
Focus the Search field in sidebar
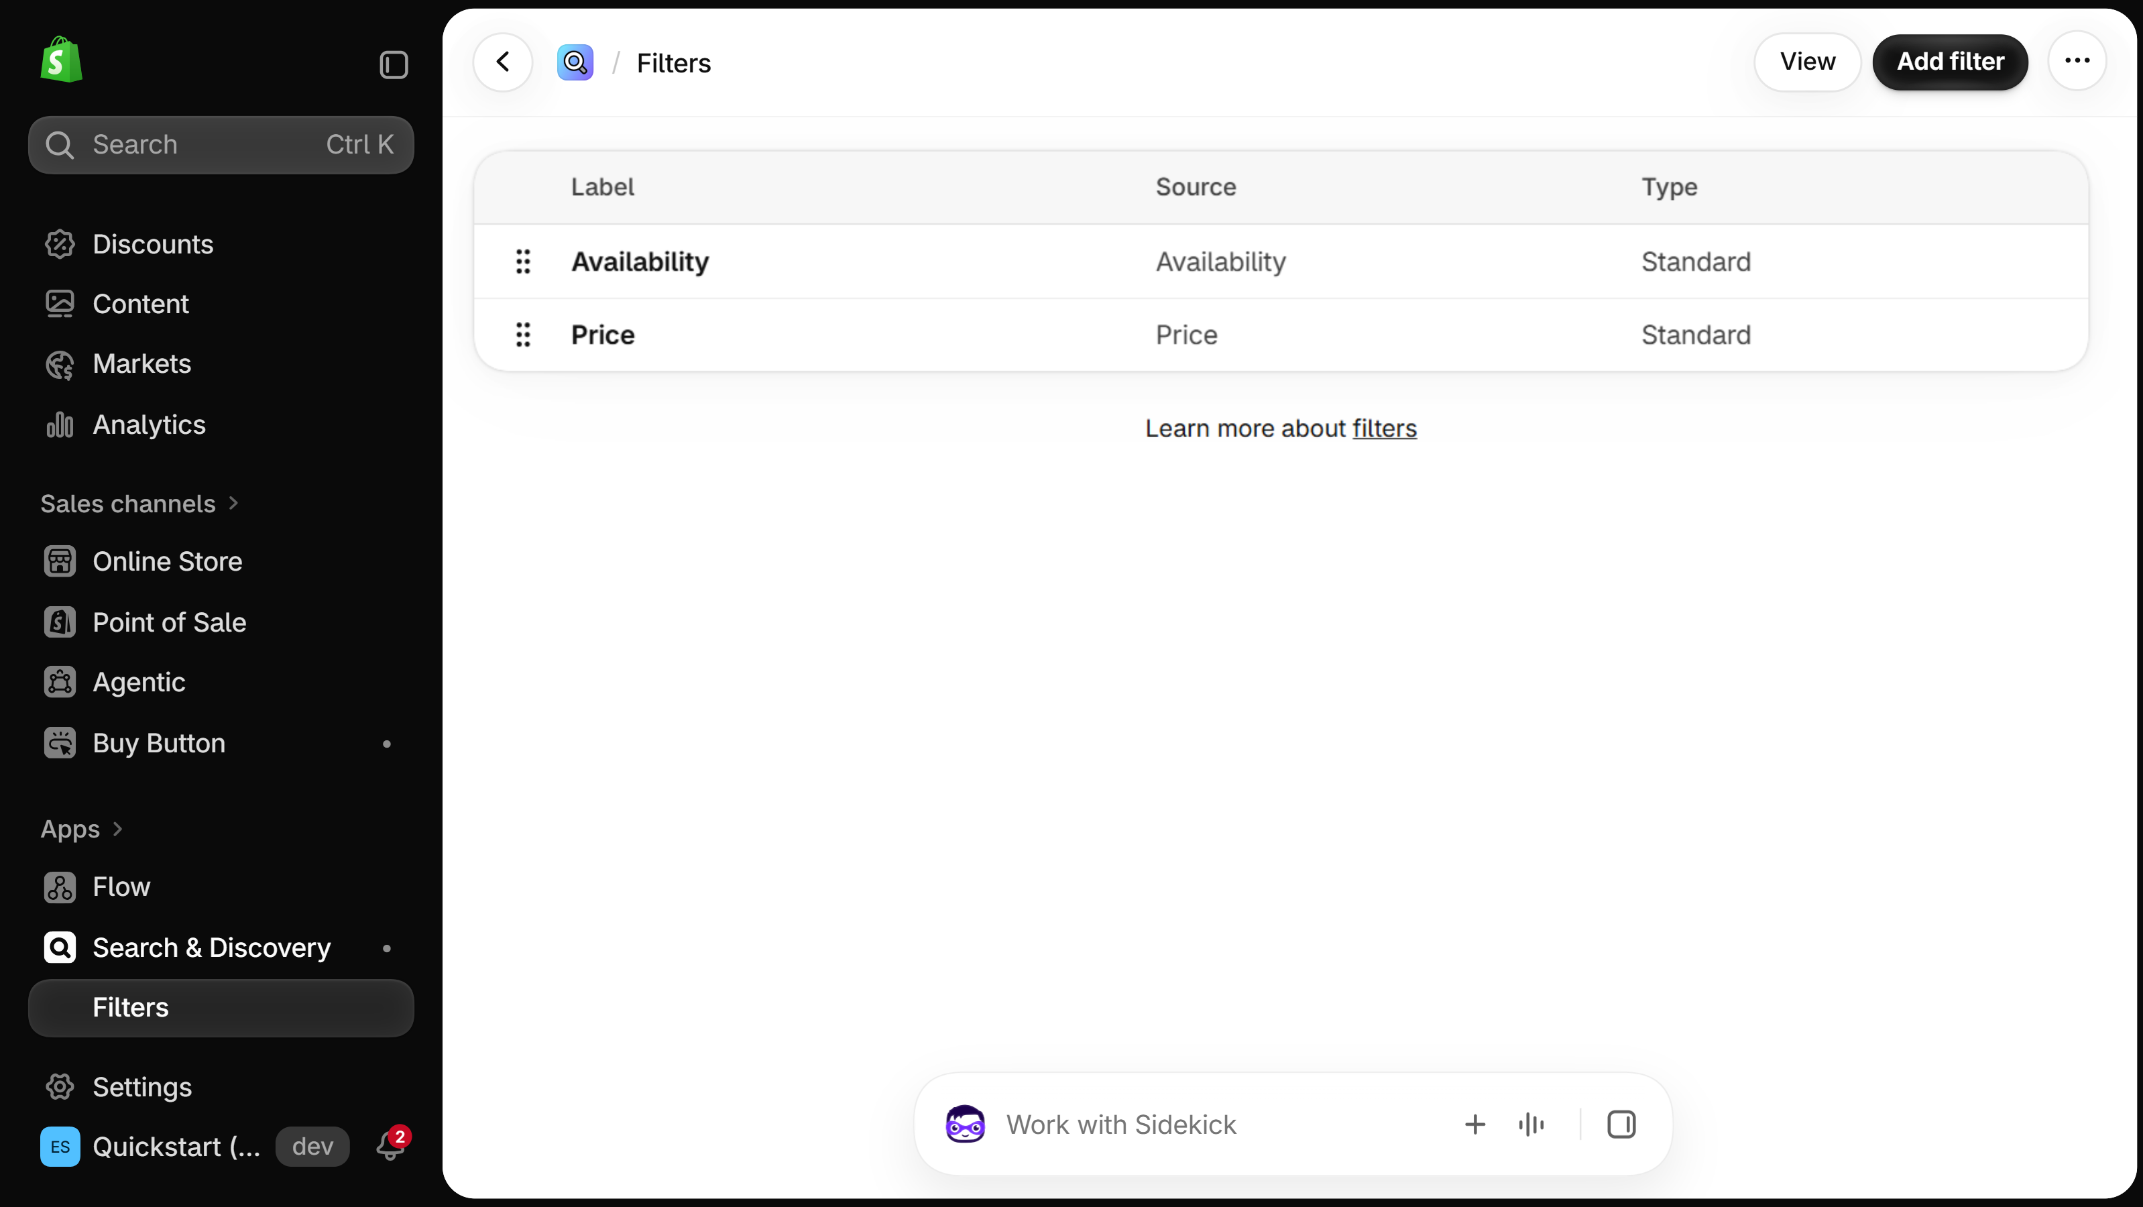tap(221, 145)
